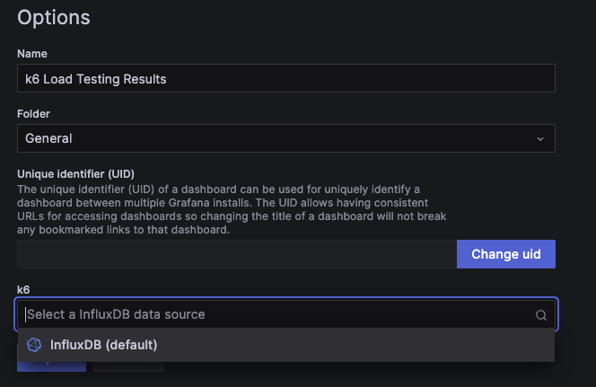Focus the Name input field

[286, 78]
